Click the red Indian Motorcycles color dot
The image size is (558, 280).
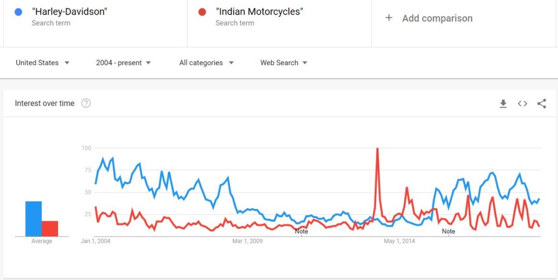point(202,12)
